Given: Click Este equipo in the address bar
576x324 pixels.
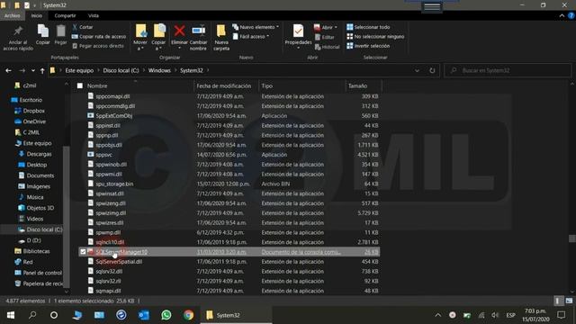Looking at the screenshot, I should (x=79, y=70).
